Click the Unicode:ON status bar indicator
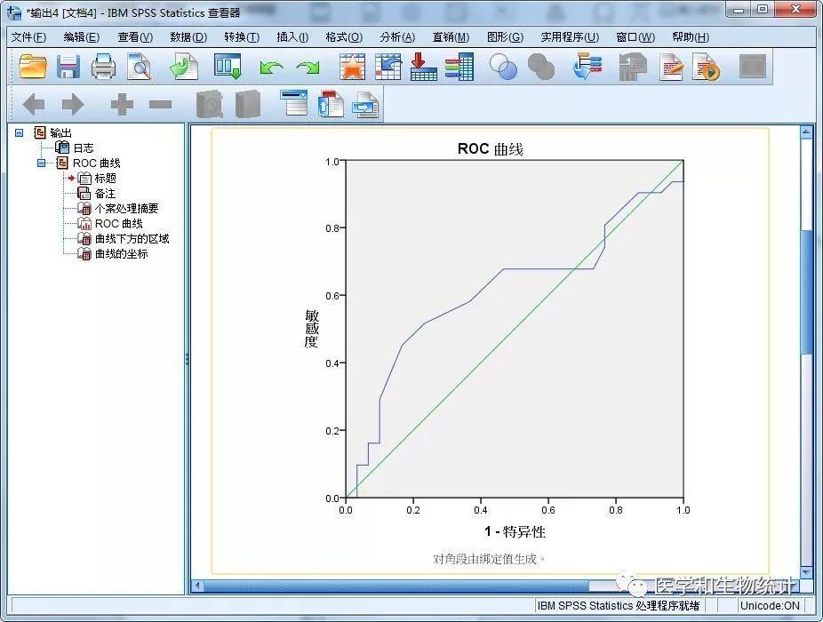The width and height of the screenshot is (823, 622). (770, 605)
